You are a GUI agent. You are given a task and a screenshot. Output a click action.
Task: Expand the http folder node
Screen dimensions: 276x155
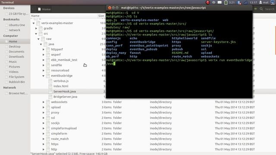coord(44,149)
